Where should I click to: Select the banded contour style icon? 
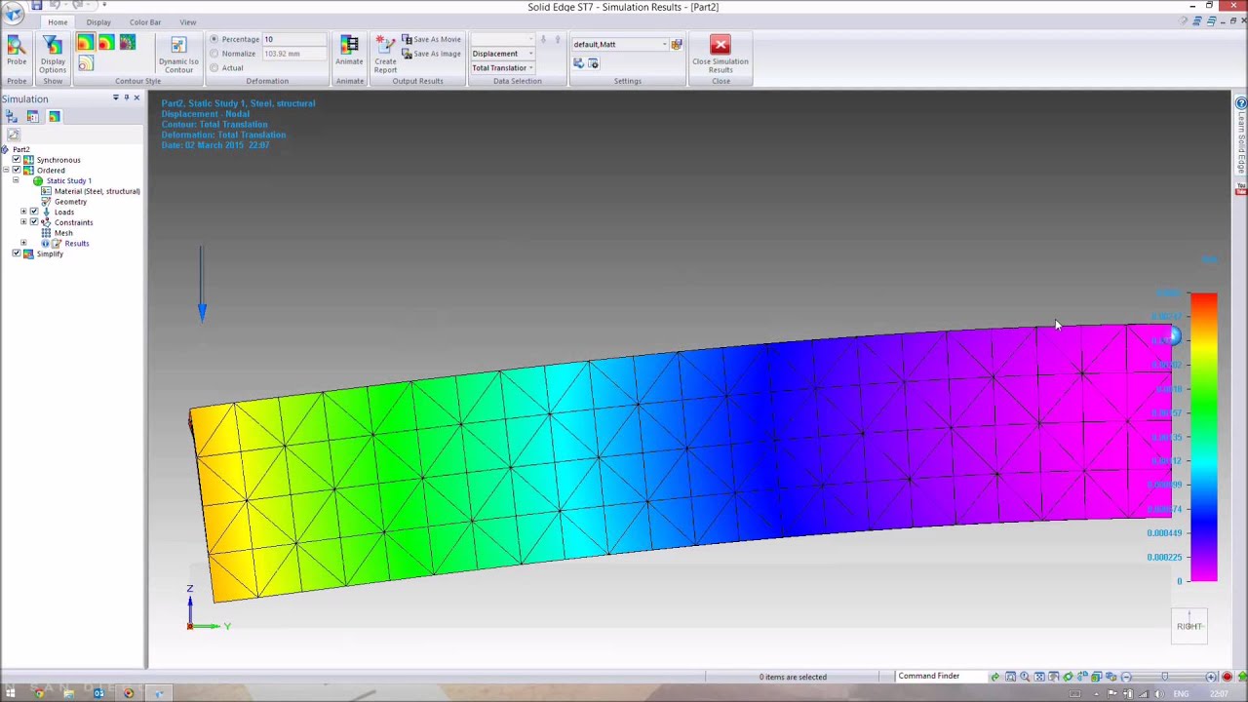point(105,43)
